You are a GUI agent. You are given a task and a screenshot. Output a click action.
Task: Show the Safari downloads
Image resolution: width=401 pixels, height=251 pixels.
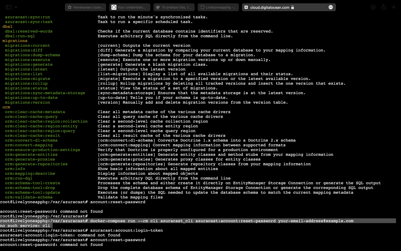[373, 7]
